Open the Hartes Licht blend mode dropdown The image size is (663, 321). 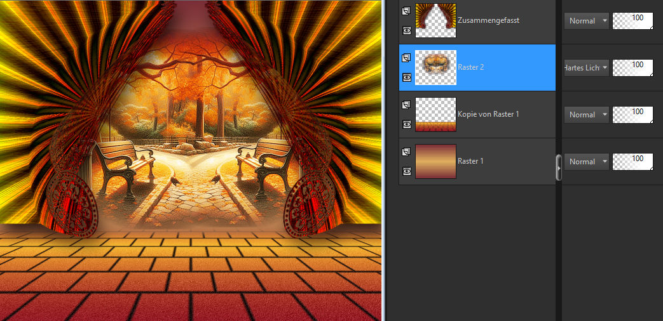[585, 67]
